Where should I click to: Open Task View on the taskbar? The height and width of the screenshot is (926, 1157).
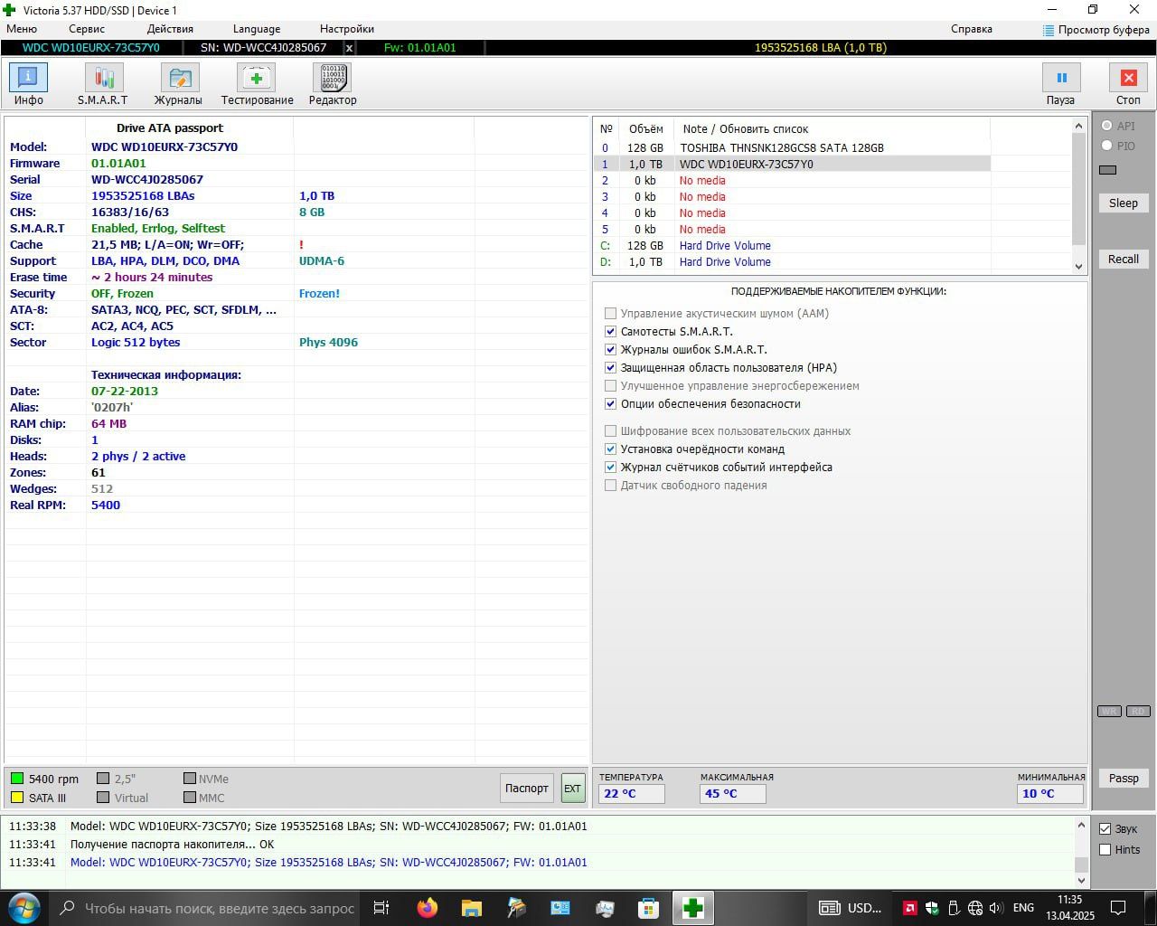click(381, 908)
